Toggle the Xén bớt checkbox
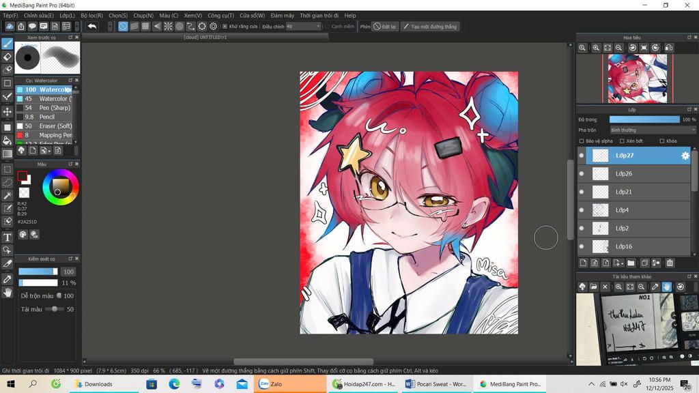Viewport: 699px width, 393px height. click(x=622, y=141)
